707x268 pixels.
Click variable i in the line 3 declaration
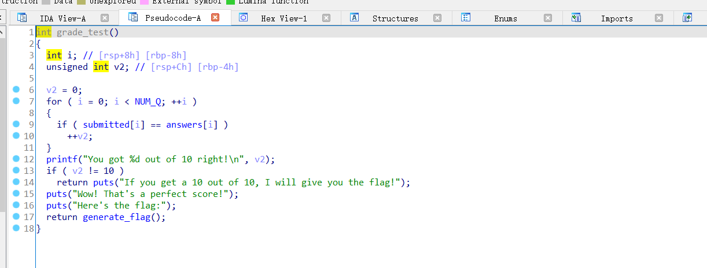[69, 55]
